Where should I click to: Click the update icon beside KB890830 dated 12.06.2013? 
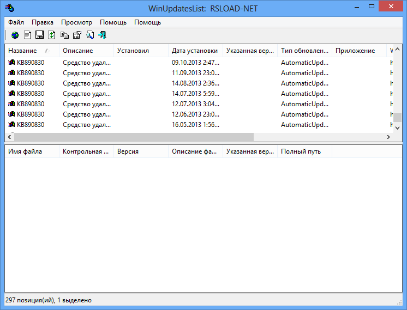(x=11, y=114)
